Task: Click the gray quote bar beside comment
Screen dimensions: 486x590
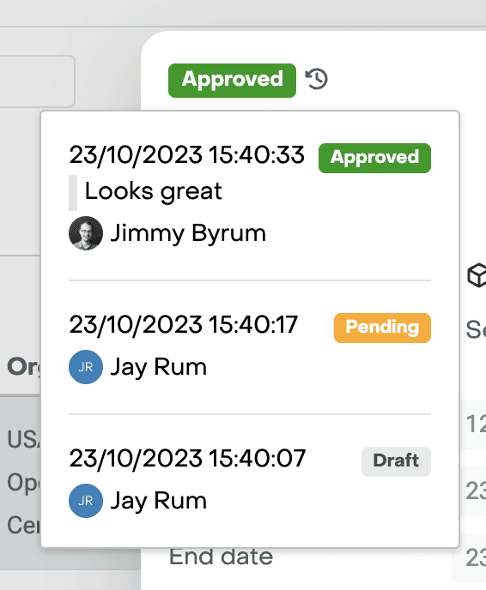Action: (73, 193)
